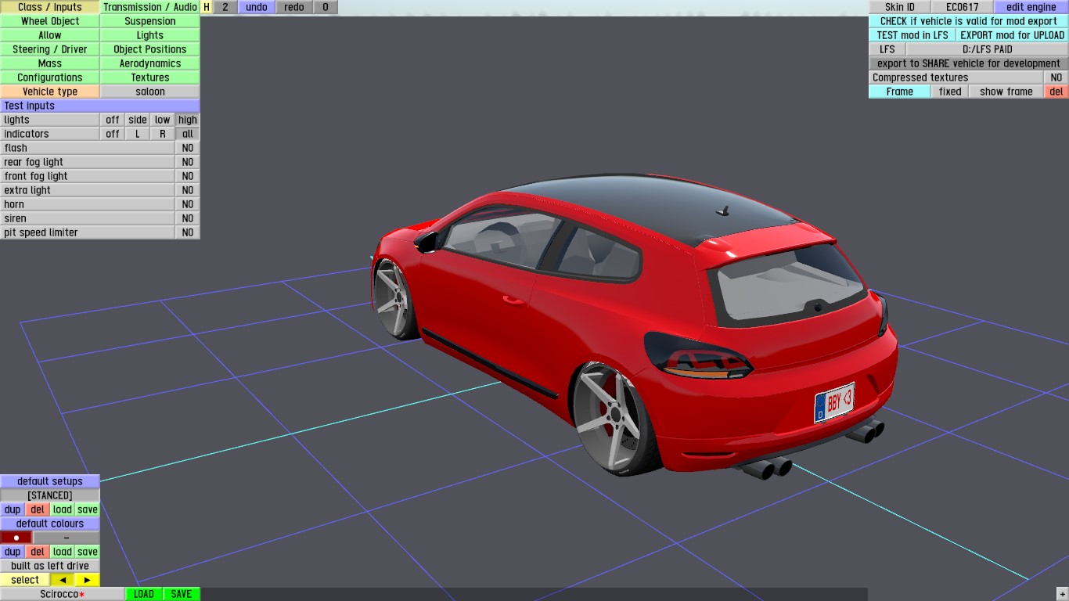This screenshot has height=601, width=1069.
Task: Undo the last change
Action: (257, 7)
